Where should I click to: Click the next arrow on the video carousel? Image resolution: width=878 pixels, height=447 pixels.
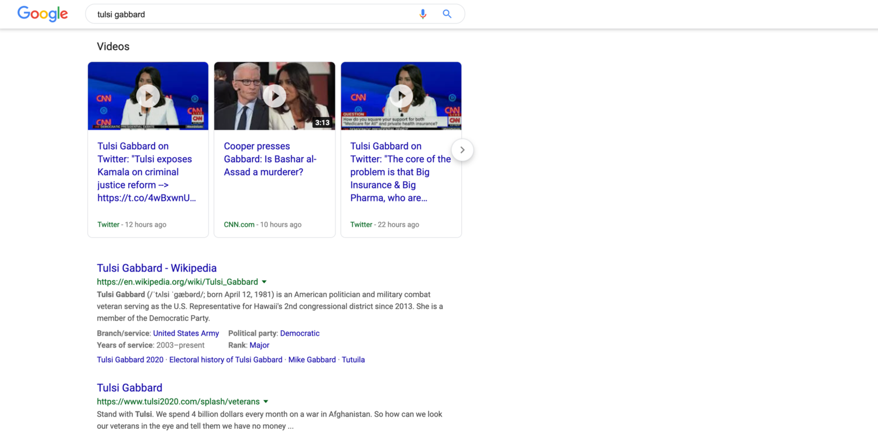click(x=462, y=150)
